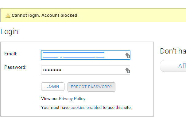Image resolution: width=186 pixels, height=130 pixels.
Task: Click the "Cannot login. Account blocked." message
Action: pyautogui.click(x=45, y=15)
